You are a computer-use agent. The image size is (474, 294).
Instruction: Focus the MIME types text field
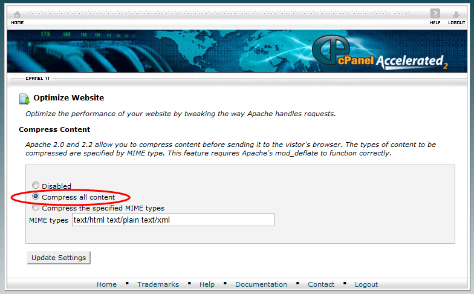point(173,220)
